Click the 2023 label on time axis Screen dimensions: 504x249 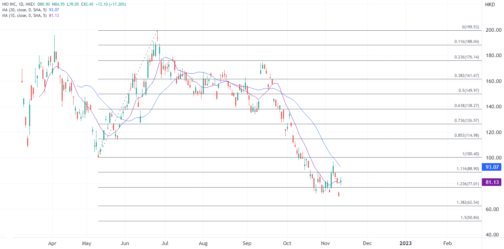406,243
